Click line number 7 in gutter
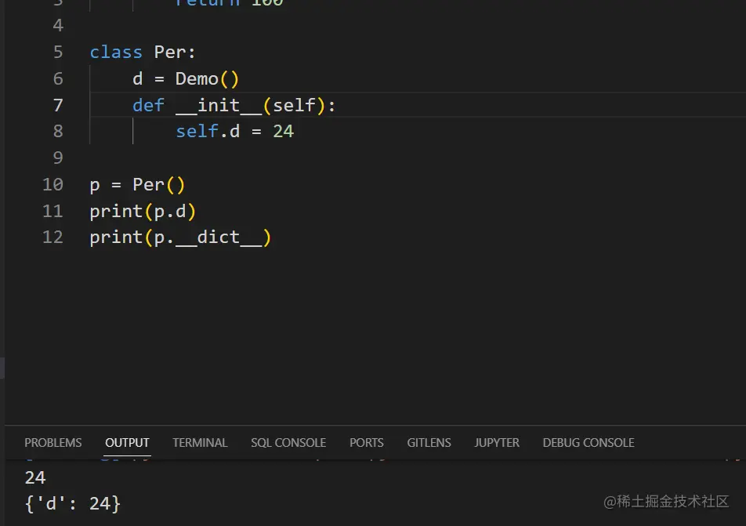The height and width of the screenshot is (526, 746). coord(58,105)
